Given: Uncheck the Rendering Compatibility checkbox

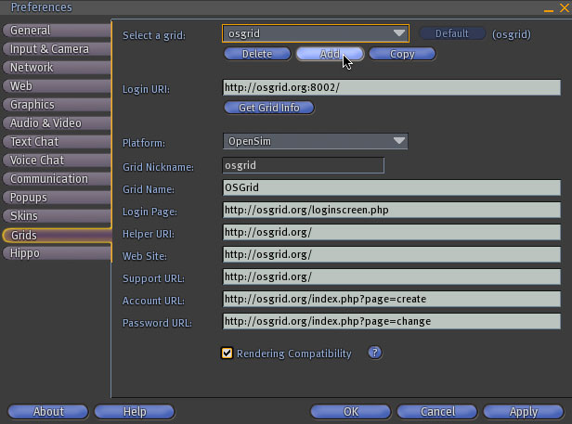Looking at the screenshot, I should point(227,353).
